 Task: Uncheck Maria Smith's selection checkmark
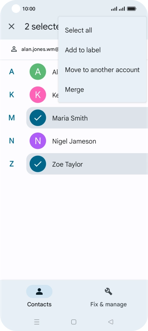coord(38,118)
